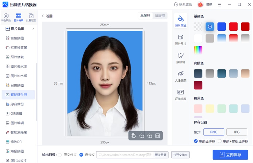The width and height of the screenshot is (253, 163).
Task: Select the 原文件夹 output radio button
Action: coord(60,155)
